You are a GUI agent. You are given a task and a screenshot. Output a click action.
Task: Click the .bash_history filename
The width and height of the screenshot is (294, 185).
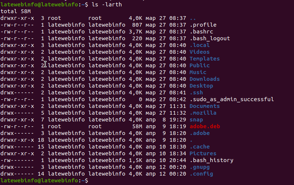(211, 160)
